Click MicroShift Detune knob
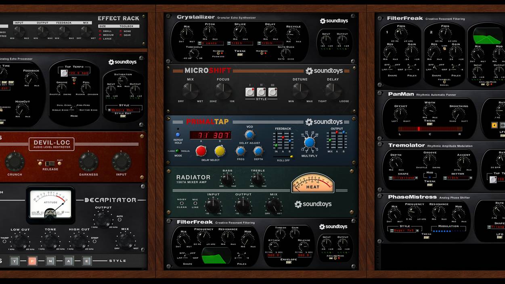The height and width of the screenshot is (284, 505). (300, 91)
